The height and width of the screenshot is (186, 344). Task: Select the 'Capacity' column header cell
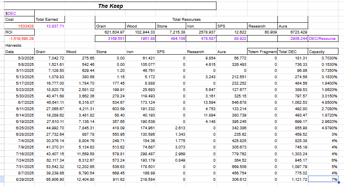coord(323,51)
